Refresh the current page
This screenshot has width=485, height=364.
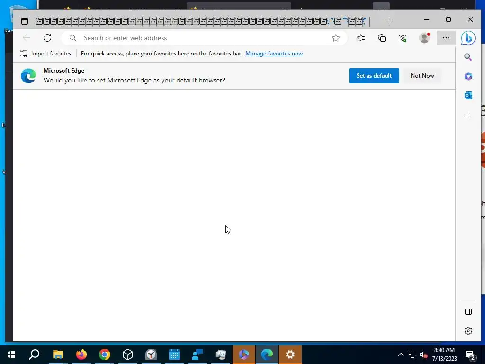tap(47, 38)
